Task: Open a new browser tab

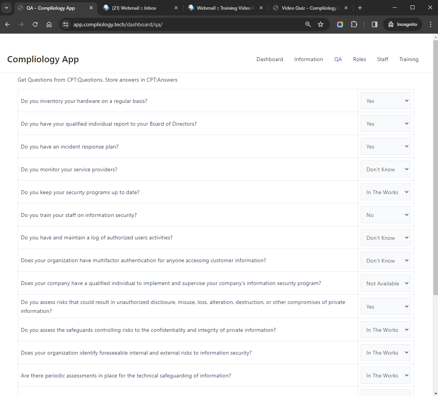Action: coord(360,8)
